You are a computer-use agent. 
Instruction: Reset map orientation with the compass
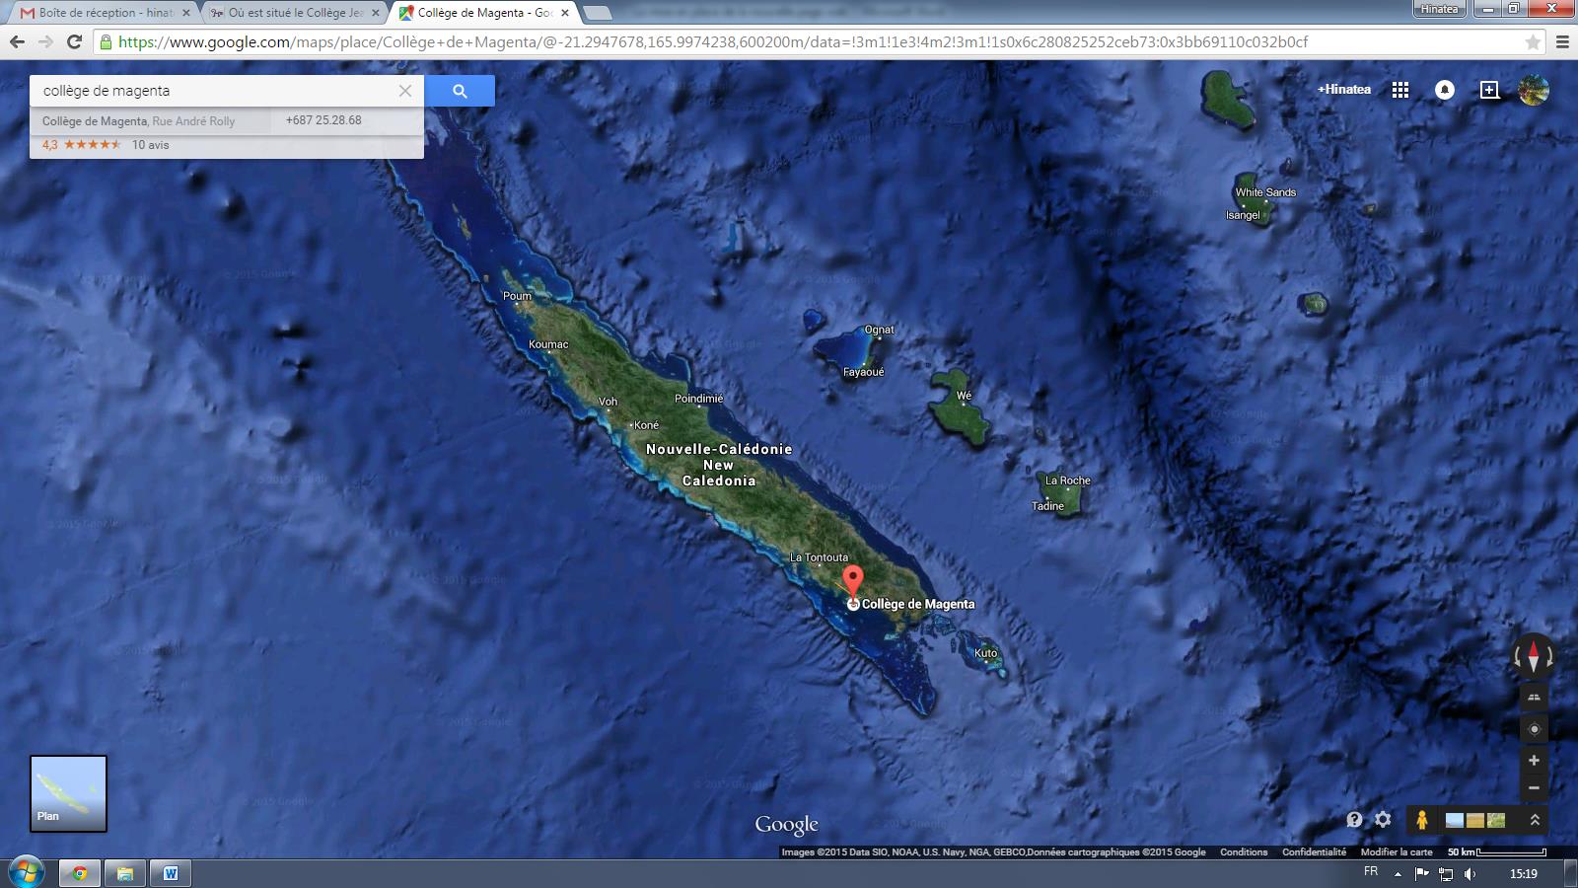click(1534, 655)
